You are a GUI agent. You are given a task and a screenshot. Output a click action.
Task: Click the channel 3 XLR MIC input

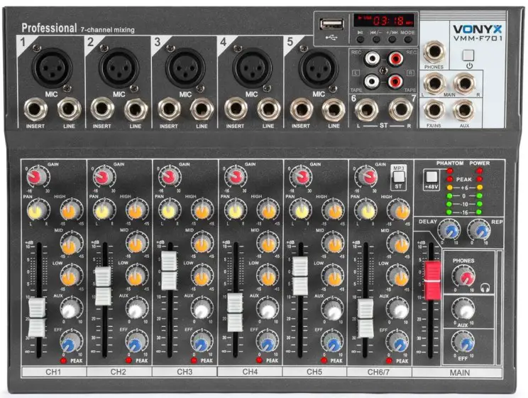coord(185,68)
